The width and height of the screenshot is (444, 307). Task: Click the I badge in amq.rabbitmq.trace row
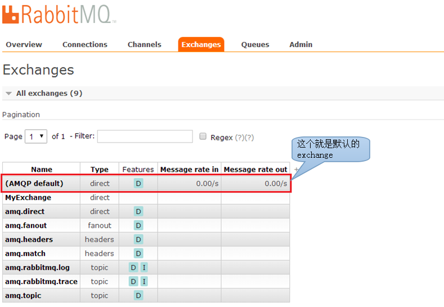[x=144, y=282]
